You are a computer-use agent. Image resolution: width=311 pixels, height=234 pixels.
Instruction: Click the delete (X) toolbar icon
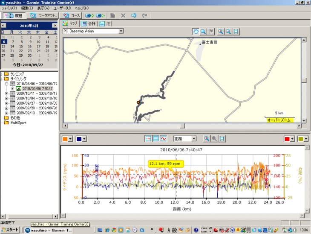pos(123,15)
